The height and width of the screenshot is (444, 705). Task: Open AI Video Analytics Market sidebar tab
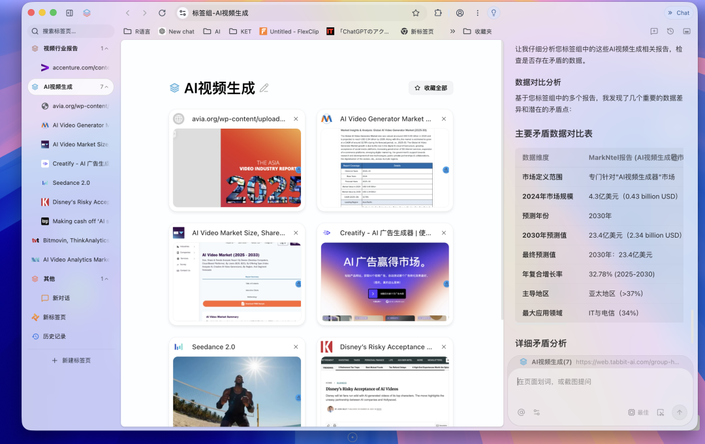click(x=70, y=260)
